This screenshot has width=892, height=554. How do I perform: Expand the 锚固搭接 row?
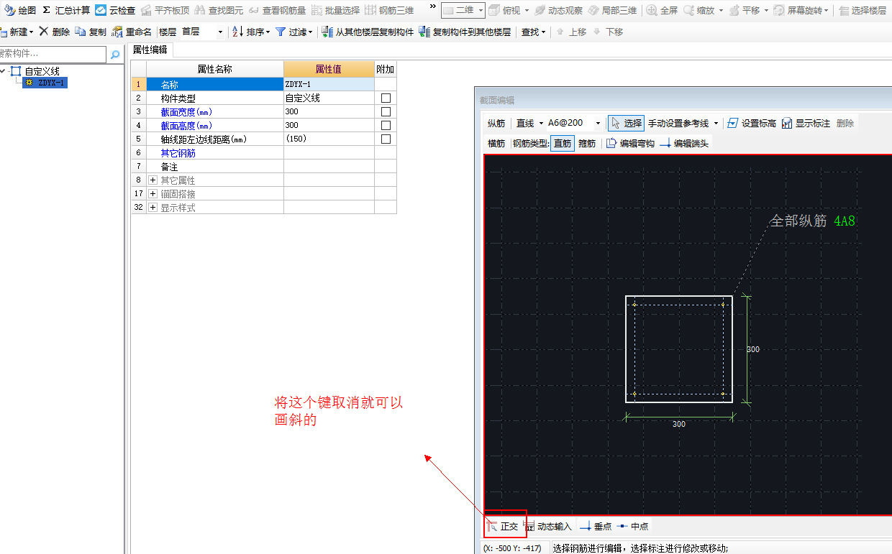point(153,194)
